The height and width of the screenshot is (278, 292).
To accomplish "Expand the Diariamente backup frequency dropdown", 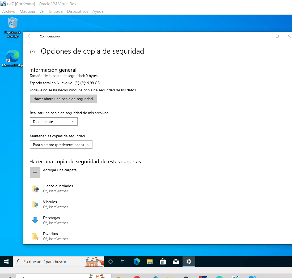I will pos(53,122).
